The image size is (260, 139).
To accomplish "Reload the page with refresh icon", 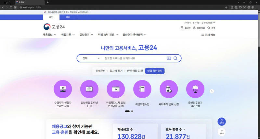I will (x=11, y=7).
